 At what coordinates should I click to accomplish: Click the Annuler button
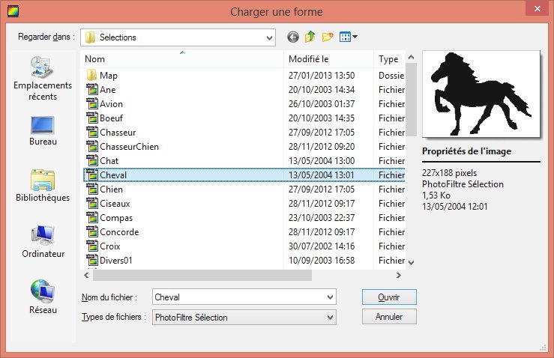(388, 317)
